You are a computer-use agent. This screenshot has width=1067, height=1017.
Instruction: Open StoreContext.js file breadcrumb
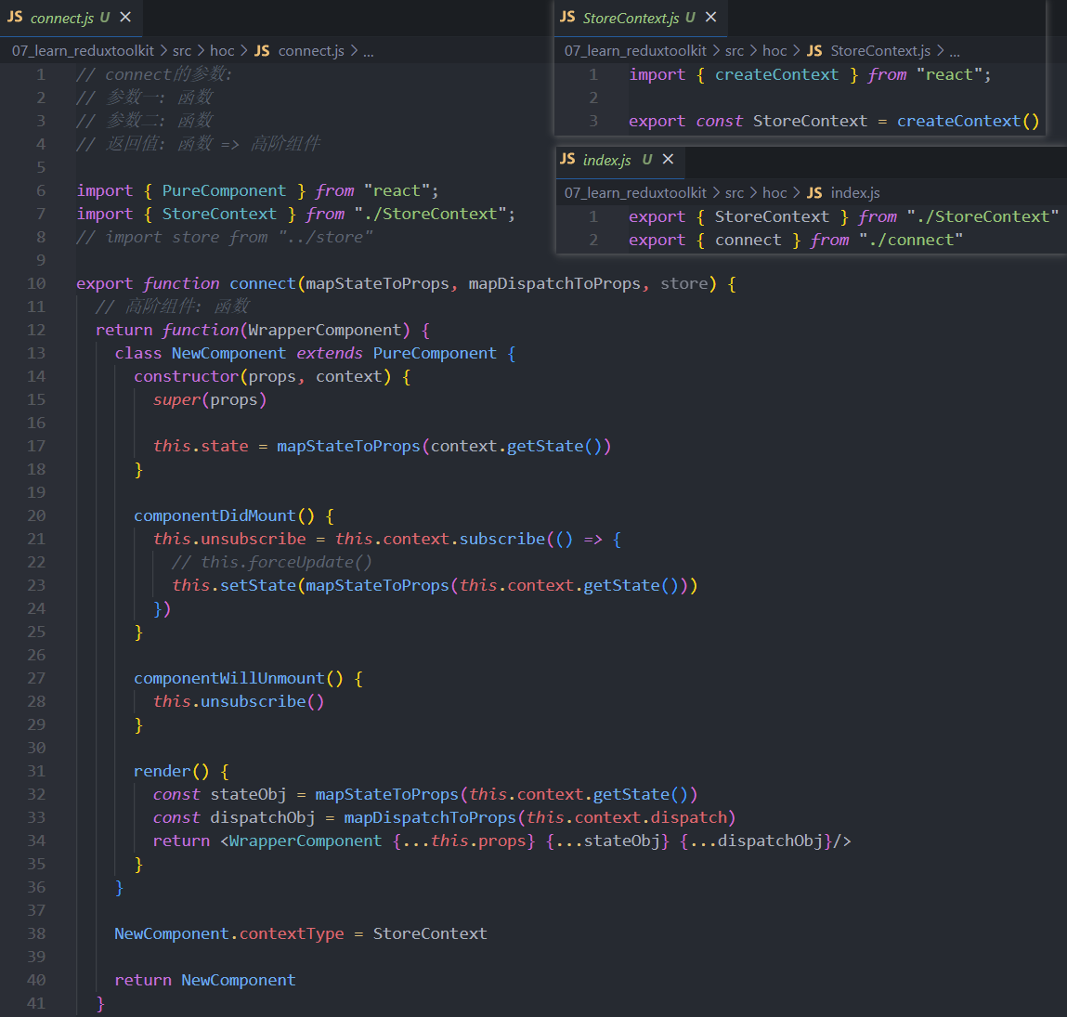[868, 51]
